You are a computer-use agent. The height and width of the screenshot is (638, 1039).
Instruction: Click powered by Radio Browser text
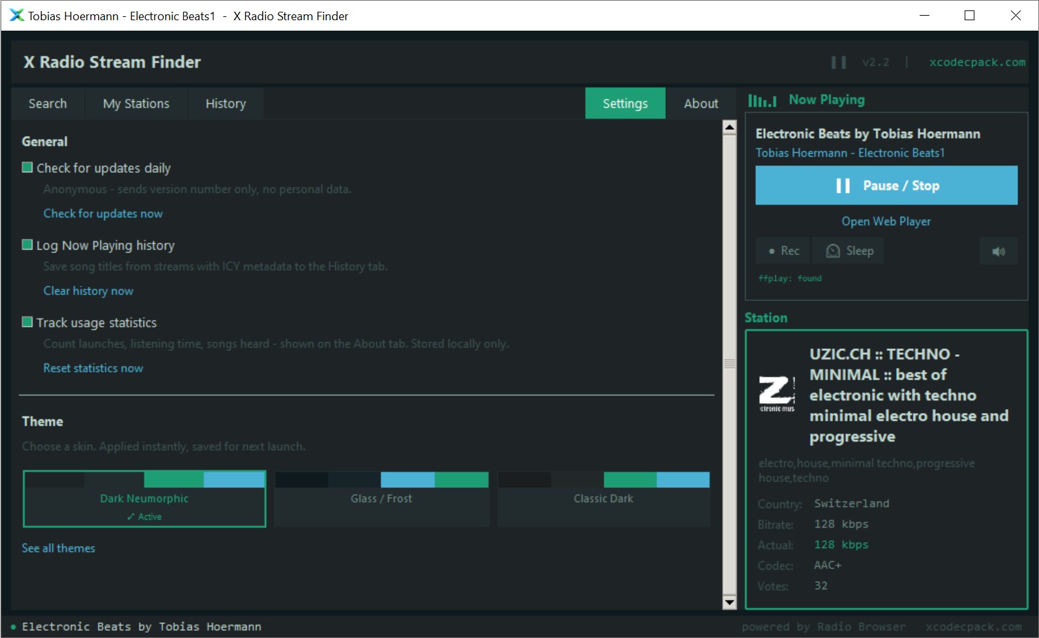coord(824,627)
